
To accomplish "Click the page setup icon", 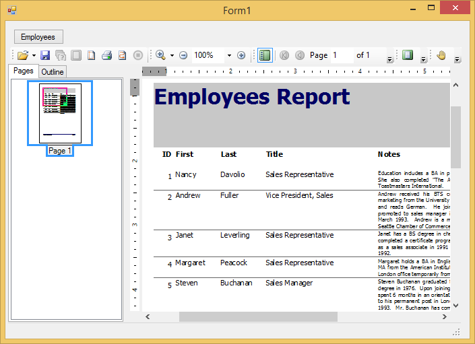I will (x=91, y=55).
